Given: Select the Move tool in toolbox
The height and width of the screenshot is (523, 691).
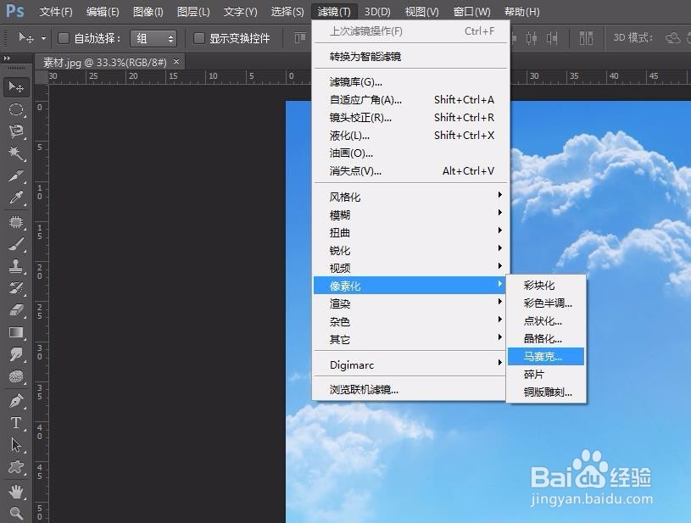Looking at the screenshot, I should (x=16, y=87).
